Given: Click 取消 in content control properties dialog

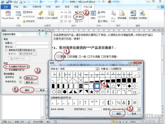Looking at the screenshot, I should [42, 90].
